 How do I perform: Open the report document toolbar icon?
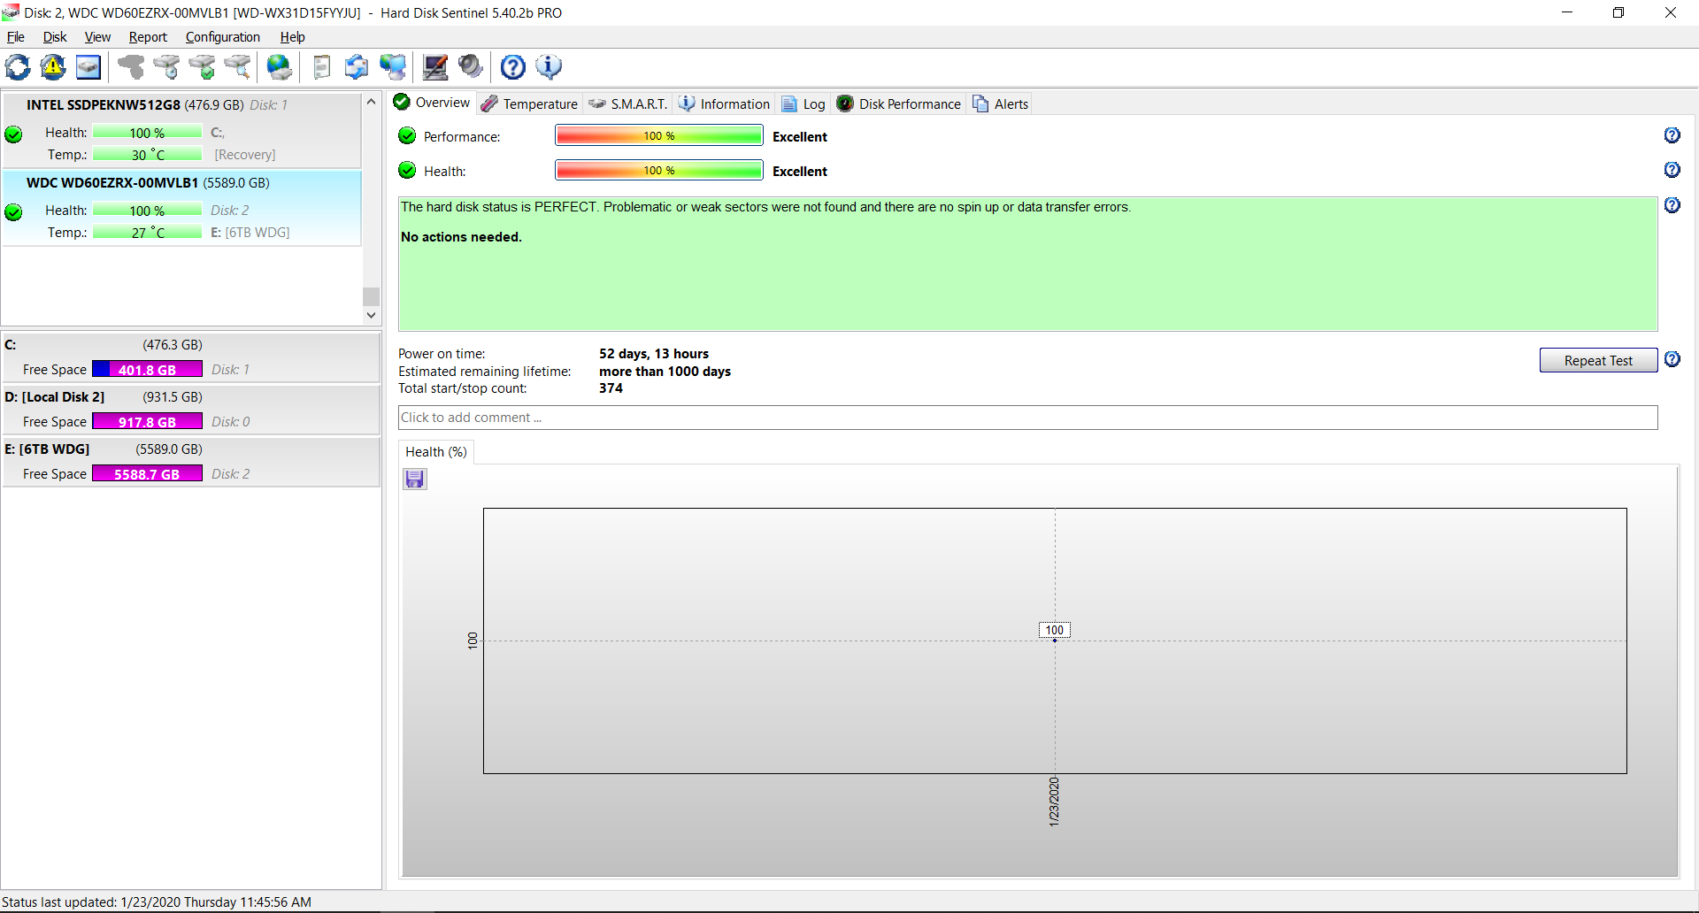[x=322, y=67]
